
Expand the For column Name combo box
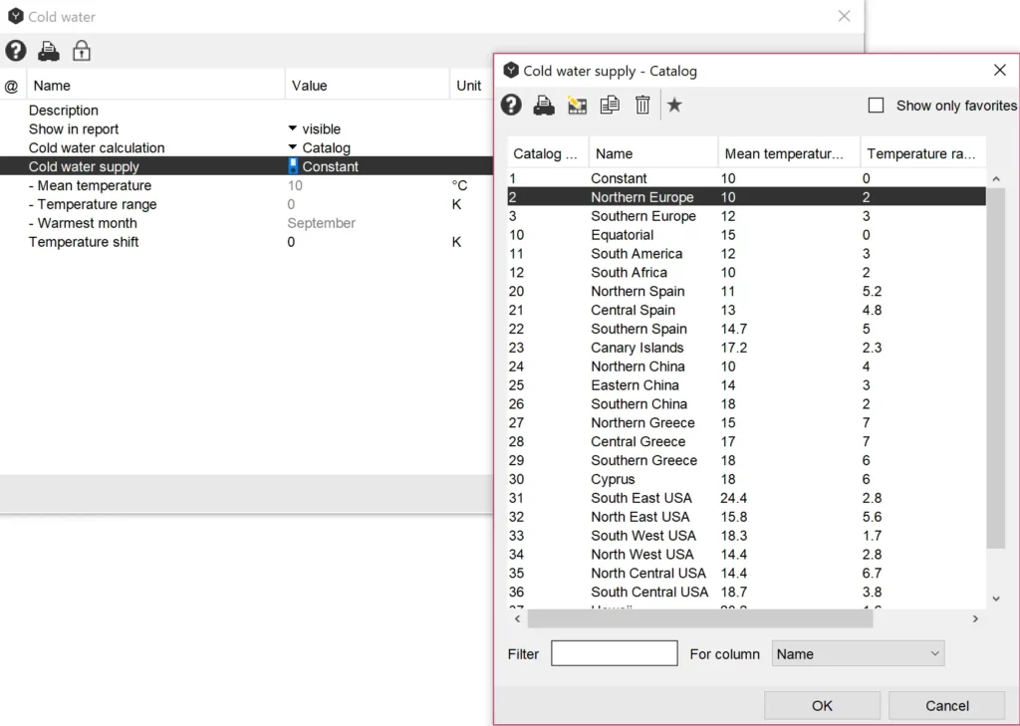click(x=857, y=654)
